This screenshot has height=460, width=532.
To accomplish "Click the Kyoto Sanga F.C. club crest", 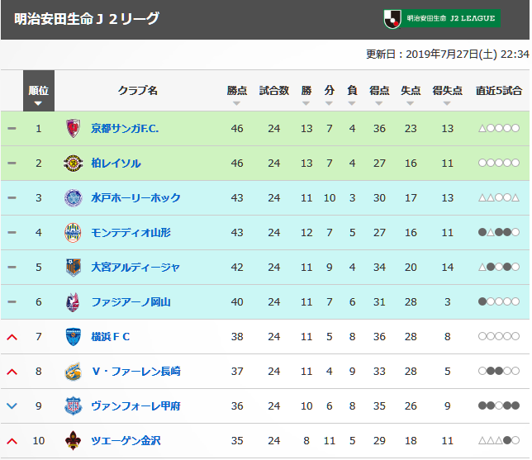I will (73, 128).
